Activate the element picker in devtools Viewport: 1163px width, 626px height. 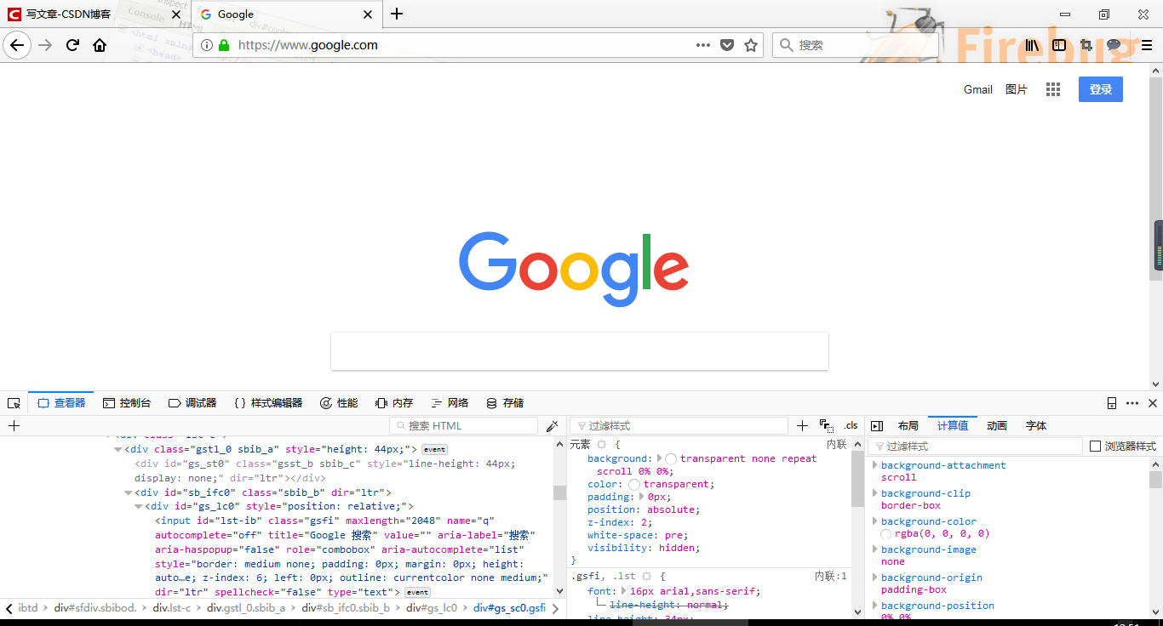14,403
